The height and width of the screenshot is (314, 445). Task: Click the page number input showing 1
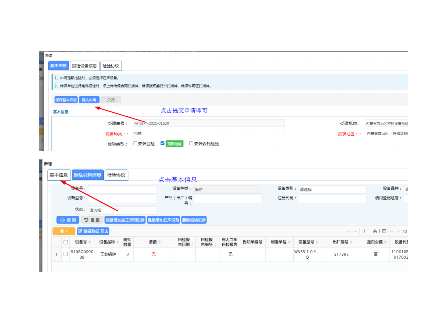click(x=364, y=231)
